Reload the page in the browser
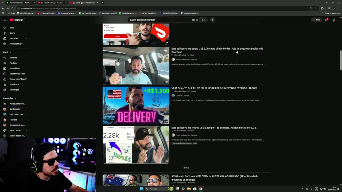This screenshot has height=192, width=342. pyautogui.click(x=12, y=8)
